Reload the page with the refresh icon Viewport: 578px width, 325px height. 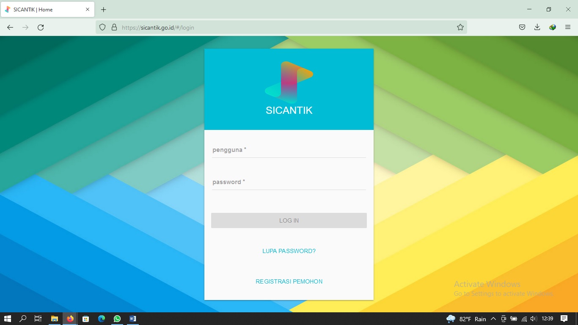point(41,28)
